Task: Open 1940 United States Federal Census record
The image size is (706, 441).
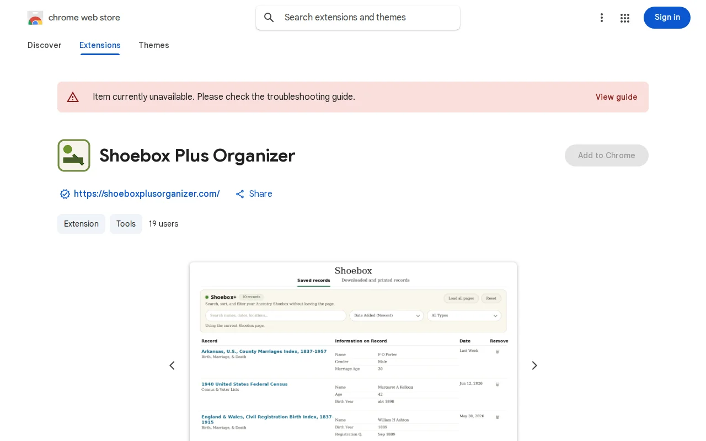Action: (244, 384)
